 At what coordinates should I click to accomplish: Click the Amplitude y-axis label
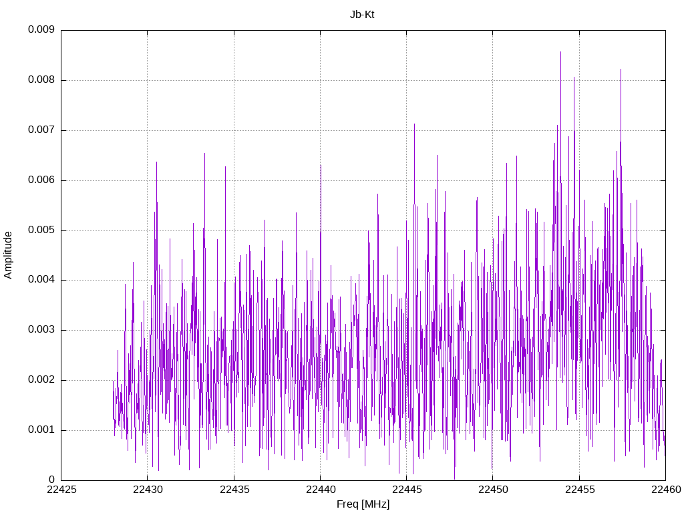point(8,255)
